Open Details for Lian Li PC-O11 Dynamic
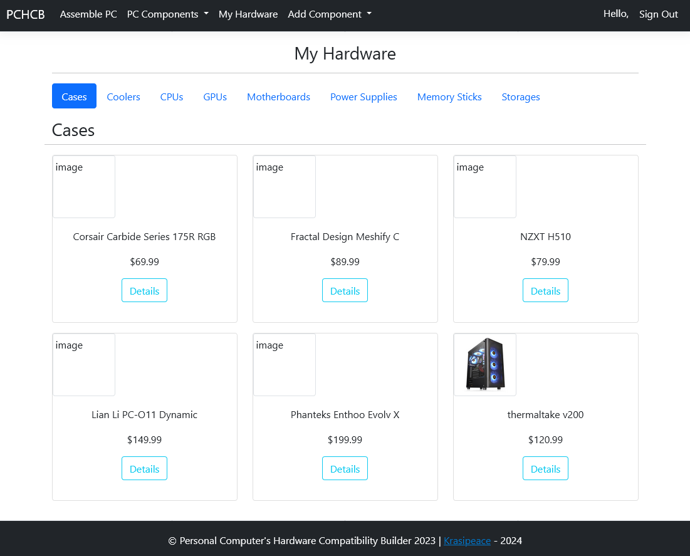Image resolution: width=690 pixels, height=556 pixels. (x=144, y=468)
